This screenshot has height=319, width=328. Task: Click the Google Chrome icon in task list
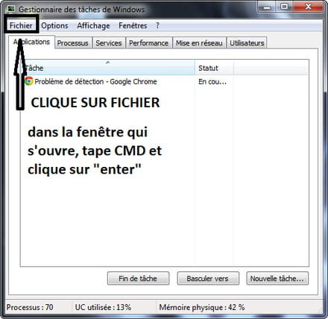tap(29, 81)
